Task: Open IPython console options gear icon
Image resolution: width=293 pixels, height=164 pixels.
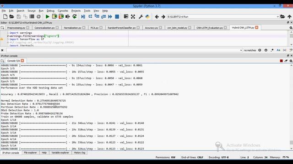Action: coord(291,61)
